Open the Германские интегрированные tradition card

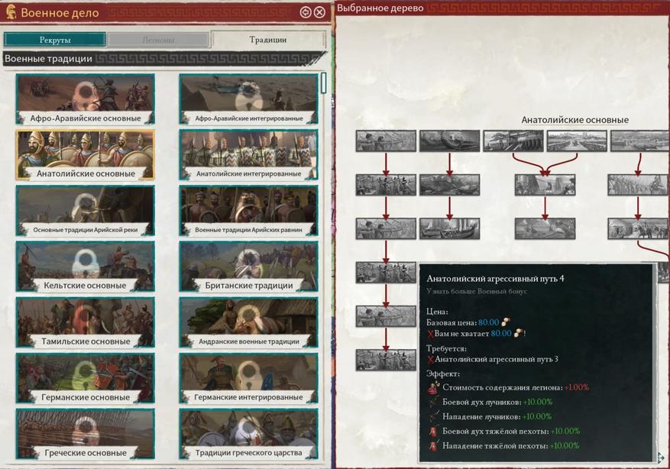pos(249,378)
